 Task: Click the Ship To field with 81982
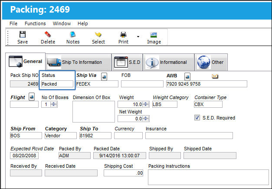[x=95, y=136]
